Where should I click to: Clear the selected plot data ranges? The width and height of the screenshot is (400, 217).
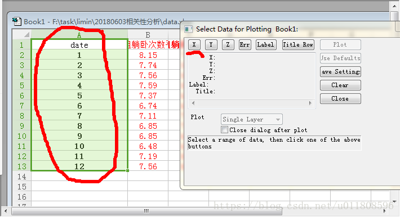coord(340,85)
